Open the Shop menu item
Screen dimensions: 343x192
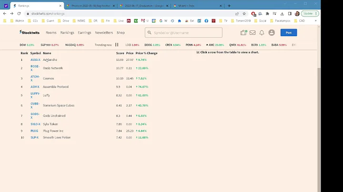(121, 32)
